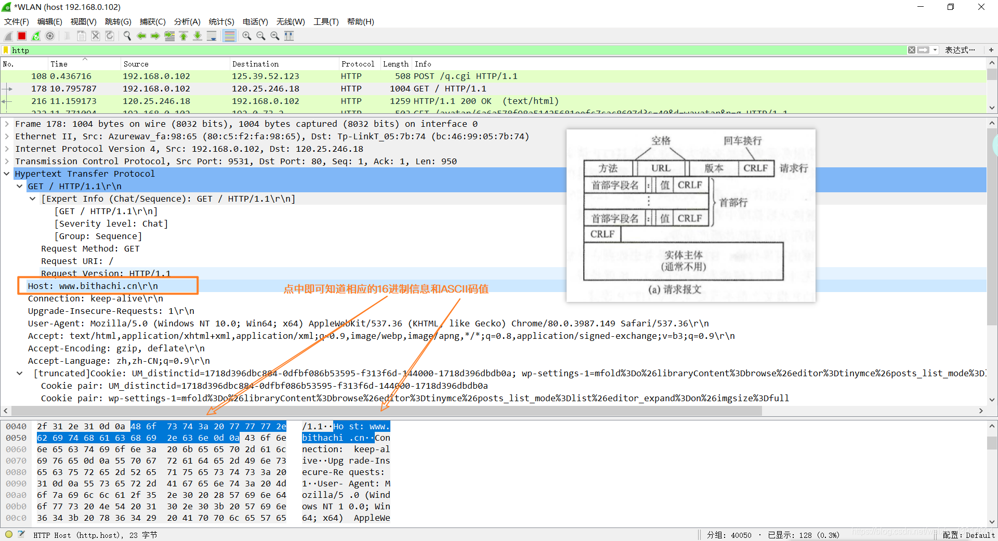Expand Transmission Control Protocol details

(7, 161)
